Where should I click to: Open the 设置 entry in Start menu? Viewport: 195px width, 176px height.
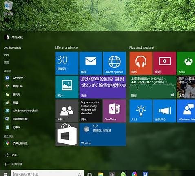6,62
